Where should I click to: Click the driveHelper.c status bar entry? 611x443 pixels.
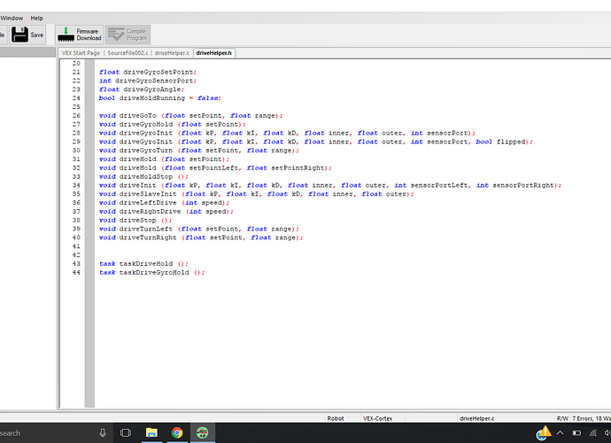[x=477, y=418]
